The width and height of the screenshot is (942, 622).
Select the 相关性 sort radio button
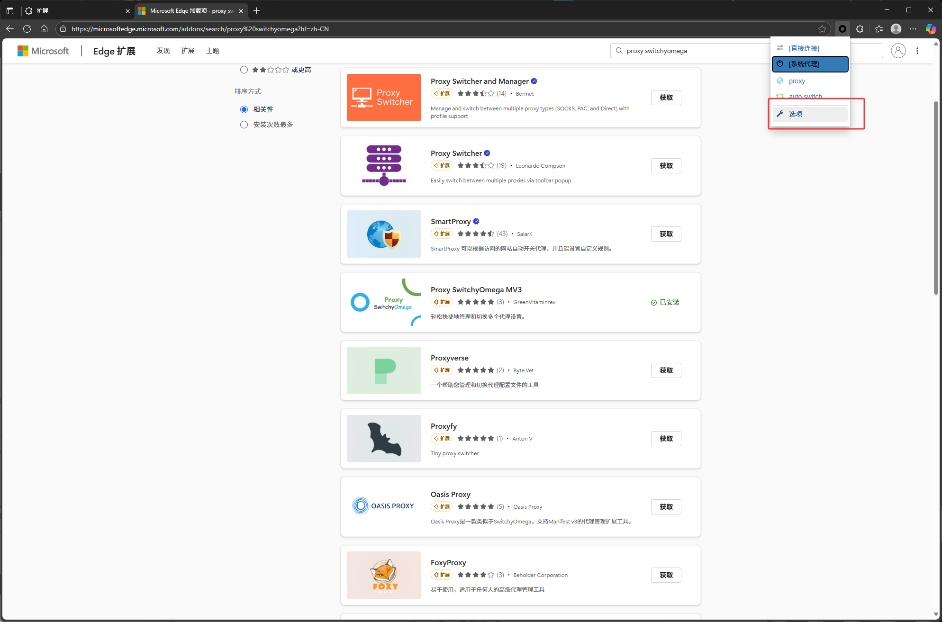244,109
